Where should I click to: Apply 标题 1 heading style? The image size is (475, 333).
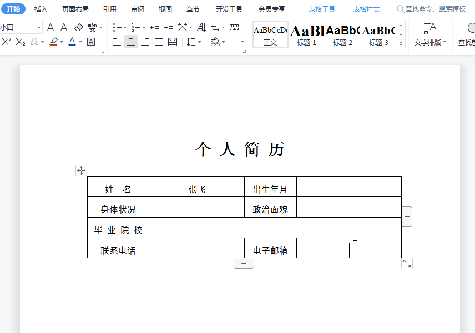coord(306,34)
